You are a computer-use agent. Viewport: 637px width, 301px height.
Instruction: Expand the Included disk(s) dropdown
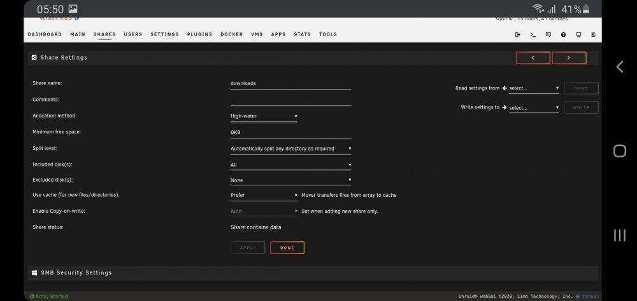[291, 165]
